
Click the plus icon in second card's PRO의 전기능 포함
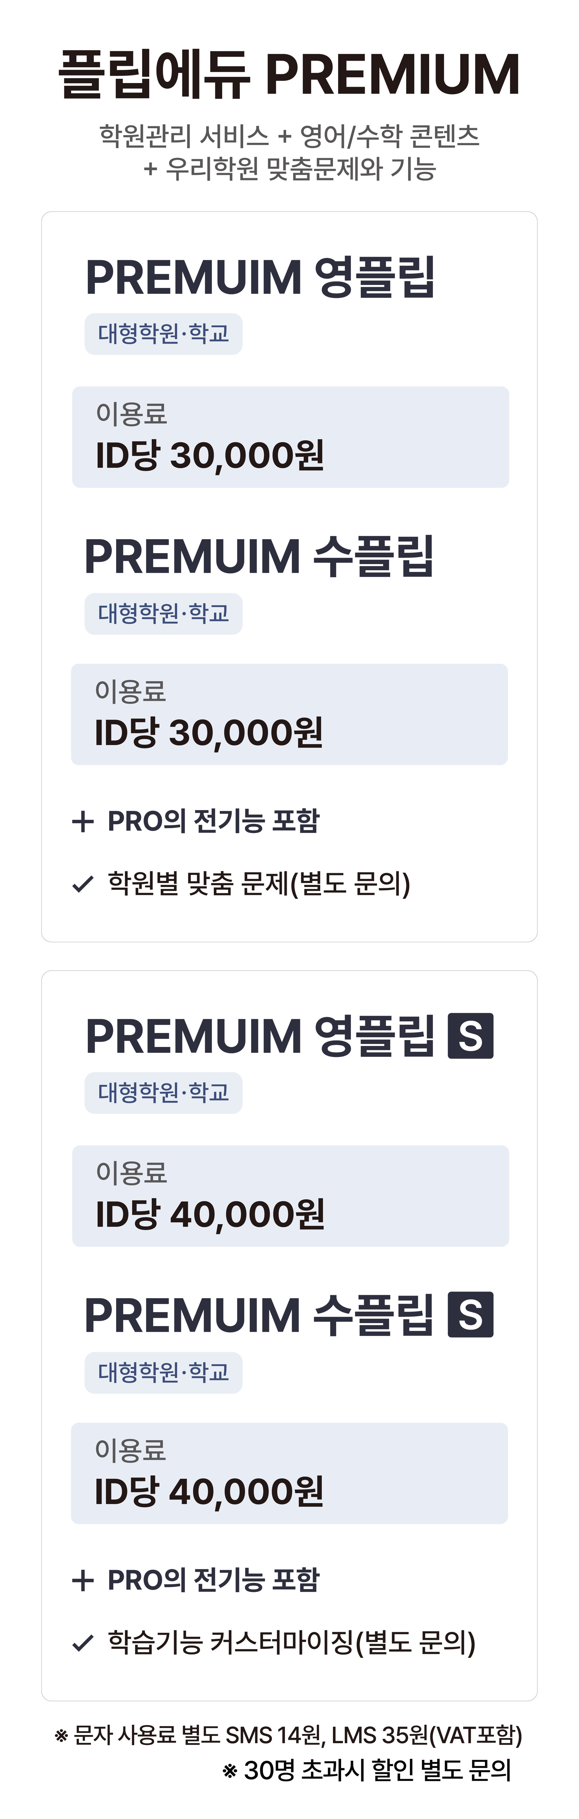click(83, 1580)
